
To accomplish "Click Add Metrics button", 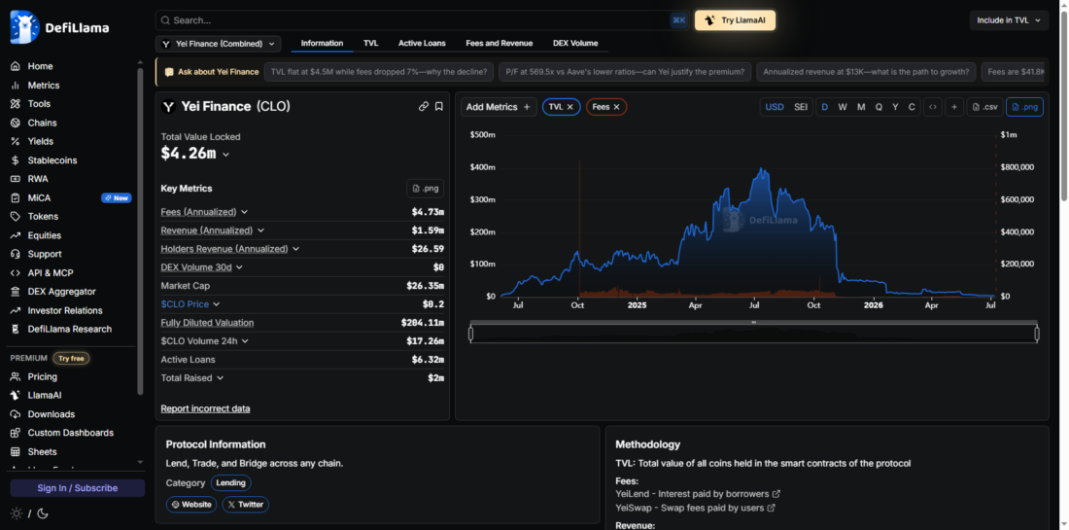I will coord(499,107).
